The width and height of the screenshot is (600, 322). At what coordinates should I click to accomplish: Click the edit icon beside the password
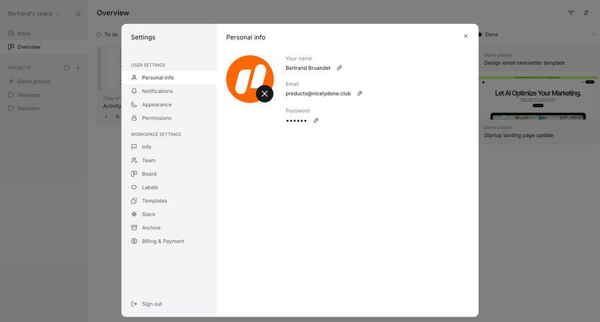click(316, 120)
